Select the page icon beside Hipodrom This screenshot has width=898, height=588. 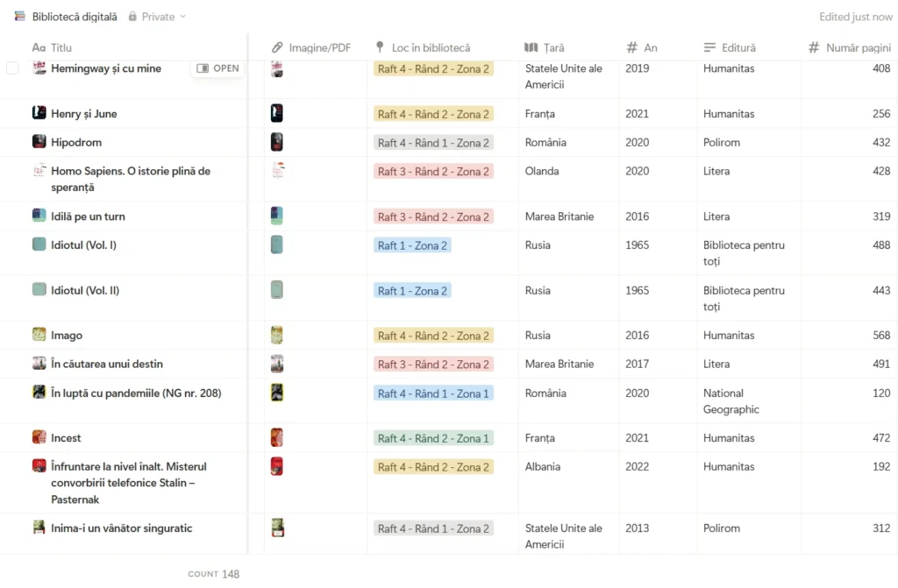(x=39, y=142)
